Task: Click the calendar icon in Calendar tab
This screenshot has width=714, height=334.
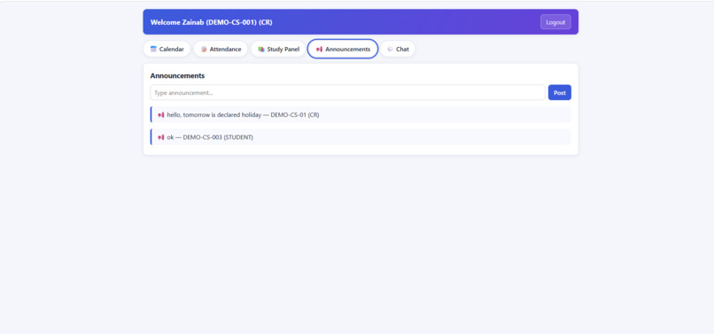Action: [x=153, y=50]
